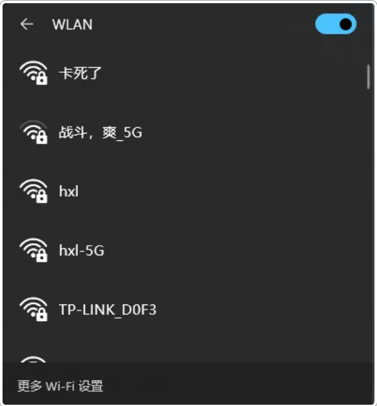Select the hxl-5G network label
This screenshot has height=406, width=377.
[82, 250]
